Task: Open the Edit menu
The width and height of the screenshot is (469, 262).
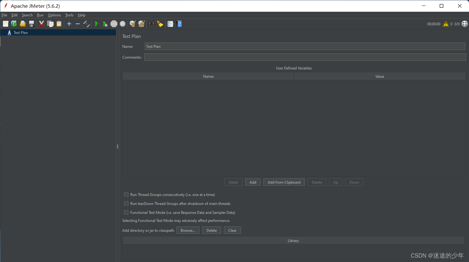Action: (x=15, y=15)
